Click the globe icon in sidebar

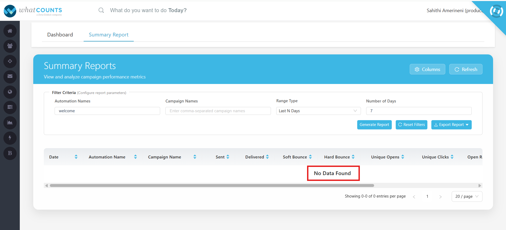10,92
